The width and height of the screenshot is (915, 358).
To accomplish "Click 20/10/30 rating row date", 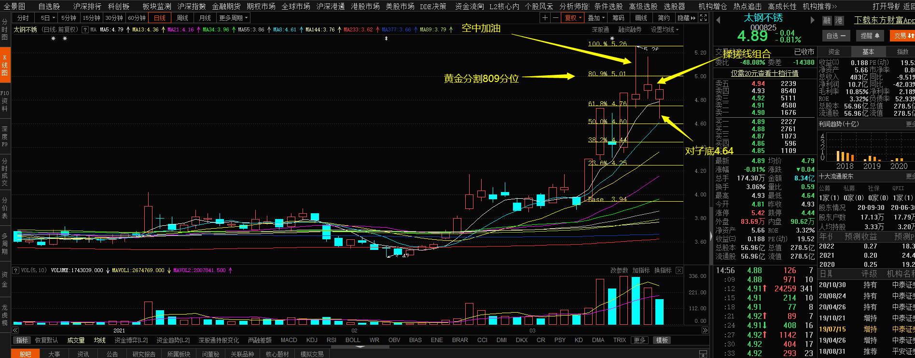I will tap(832, 285).
